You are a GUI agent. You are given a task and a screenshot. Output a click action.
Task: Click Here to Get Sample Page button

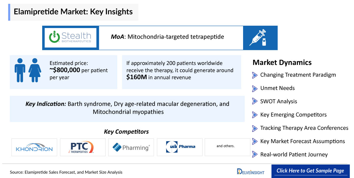pyautogui.click(x=310, y=171)
